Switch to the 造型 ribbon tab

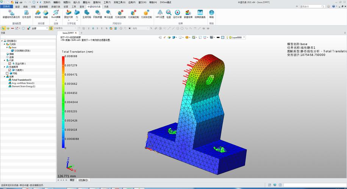pos(17,7)
